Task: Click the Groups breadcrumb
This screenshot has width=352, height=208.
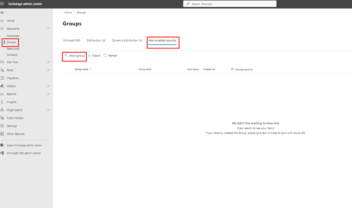Action: click(x=81, y=12)
